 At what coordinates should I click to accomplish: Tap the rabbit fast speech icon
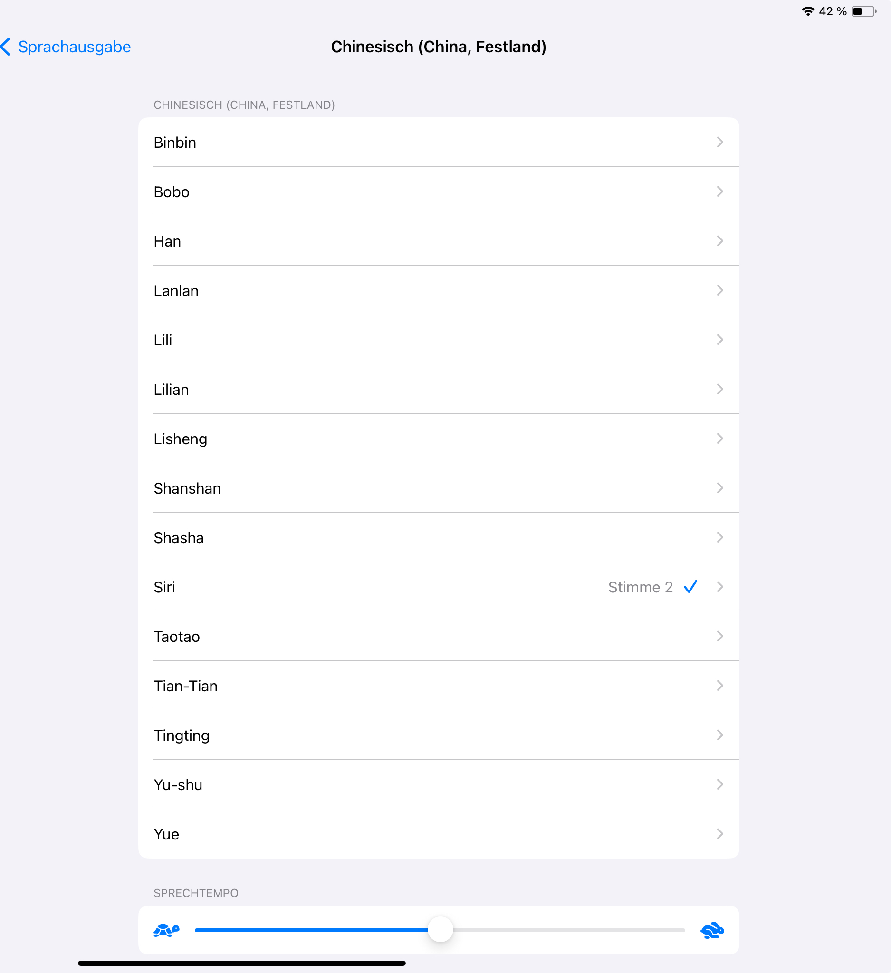pyautogui.click(x=712, y=930)
